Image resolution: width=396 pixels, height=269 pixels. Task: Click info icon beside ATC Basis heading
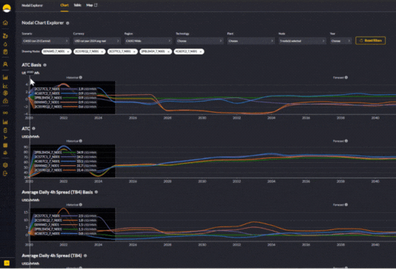pos(45,65)
